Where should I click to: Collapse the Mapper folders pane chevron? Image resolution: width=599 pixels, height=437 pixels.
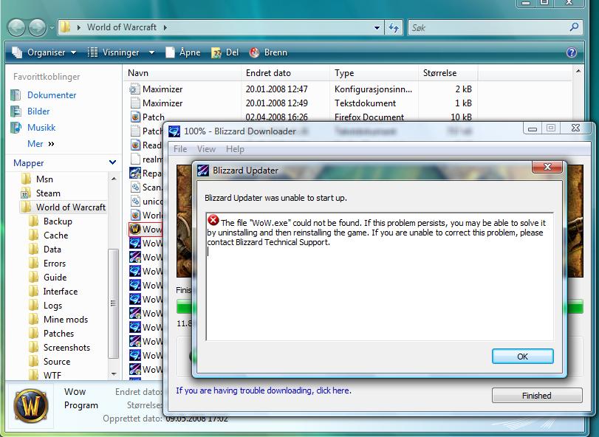(113, 162)
